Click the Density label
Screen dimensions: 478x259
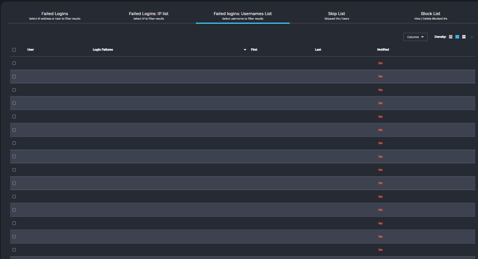tap(440, 37)
